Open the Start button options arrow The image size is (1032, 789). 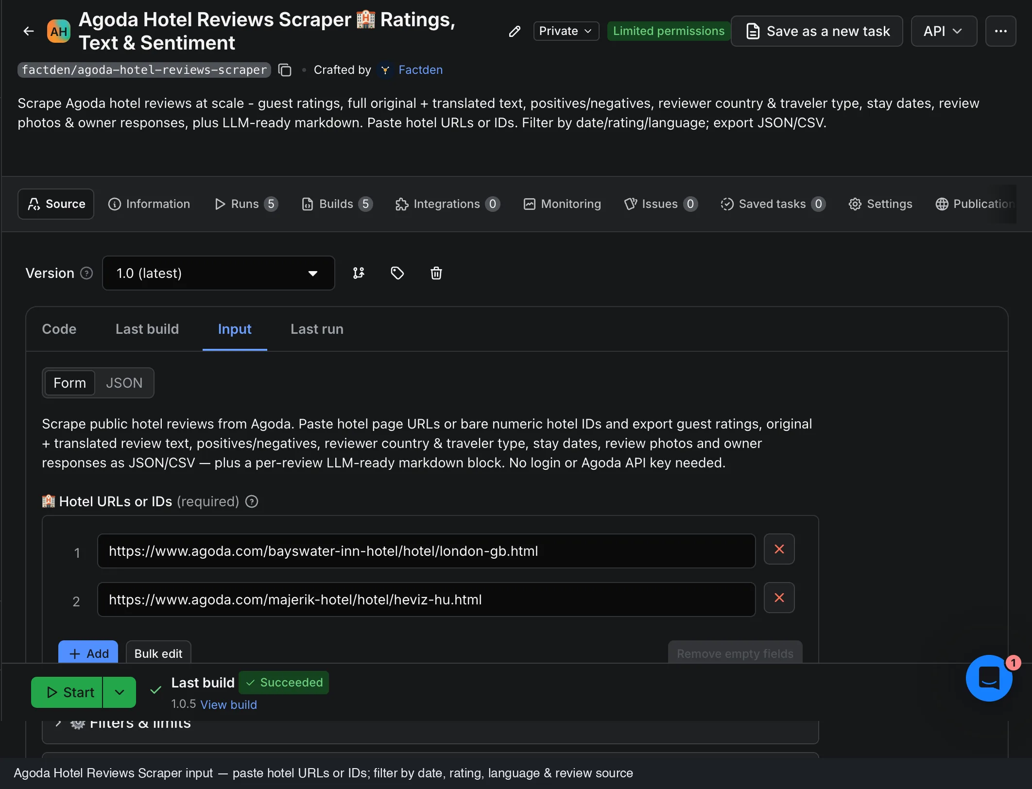tap(120, 692)
